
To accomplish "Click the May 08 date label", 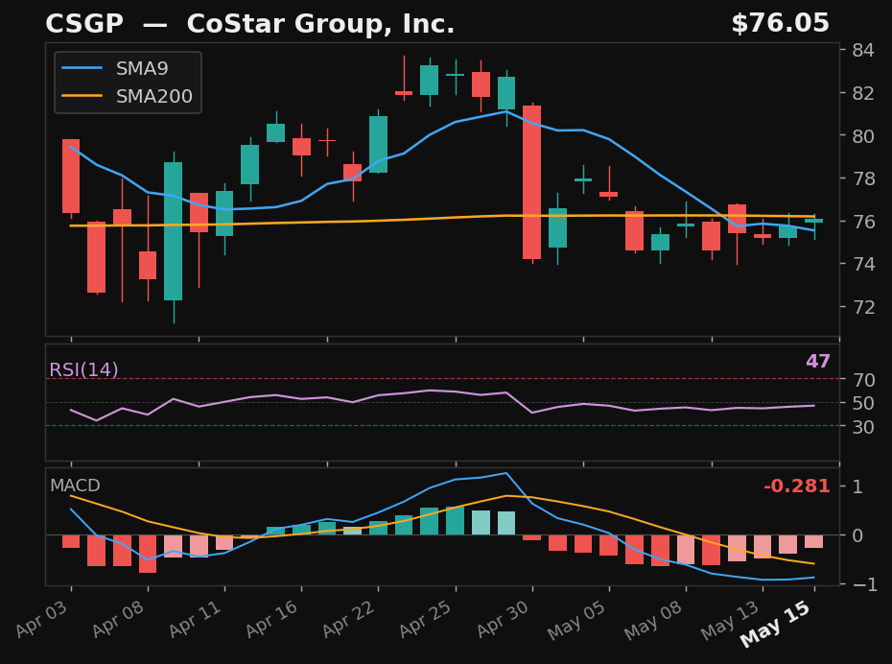I will 654,620.
